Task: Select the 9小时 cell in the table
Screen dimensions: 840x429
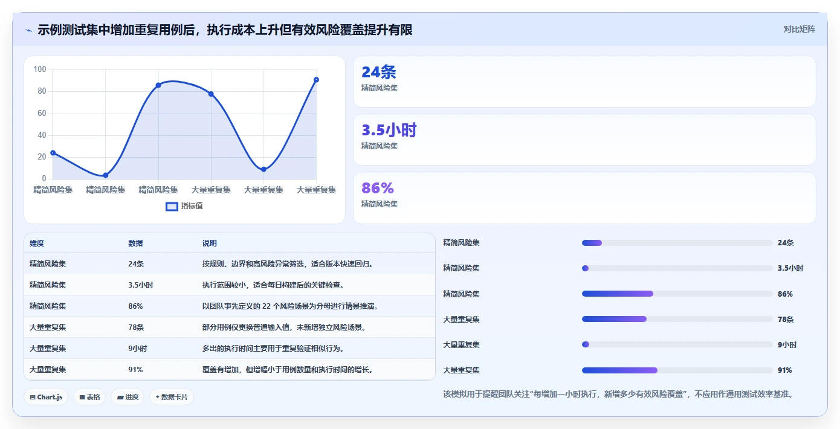Action: pyautogui.click(x=137, y=349)
